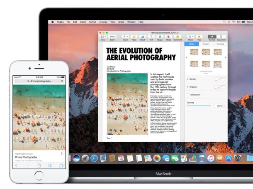
Task: Show next image styles with right arrow
Action: click(226, 57)
